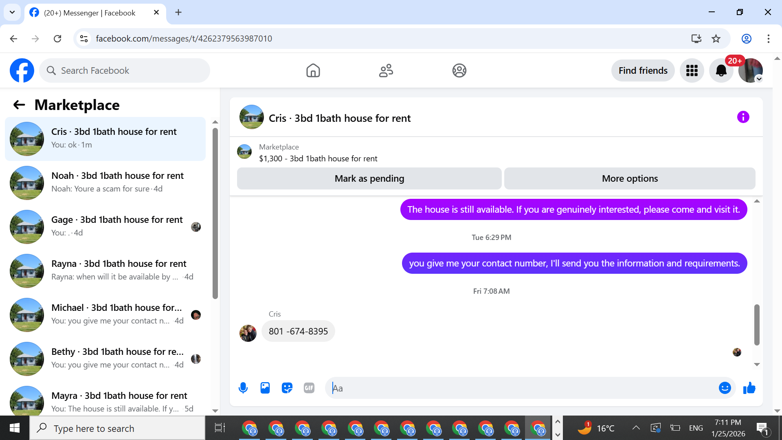Click the address bar URL
The height and width of the screenshot is (440, 782).
[x=184, y=39]
